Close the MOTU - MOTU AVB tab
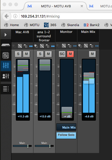 tap(82, 6)
